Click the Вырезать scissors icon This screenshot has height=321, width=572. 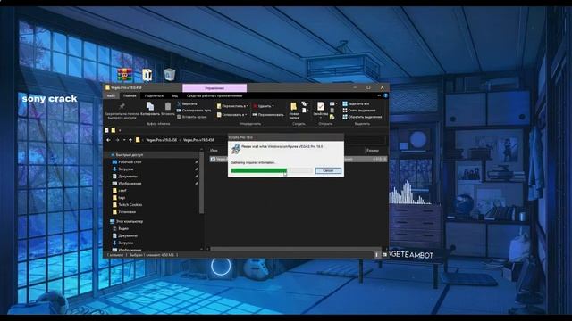tap(179, 103)
